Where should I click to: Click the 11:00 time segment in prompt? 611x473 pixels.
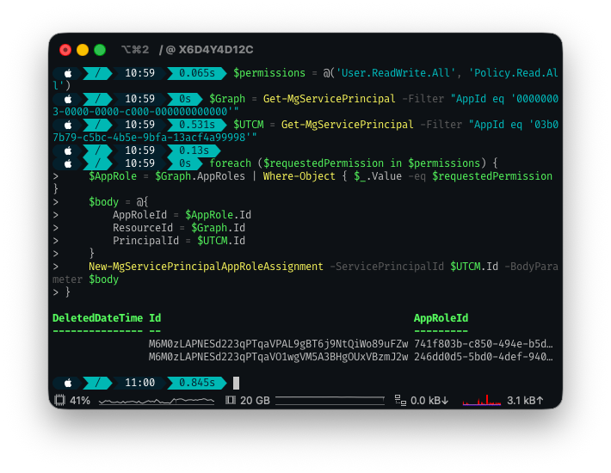139,383
